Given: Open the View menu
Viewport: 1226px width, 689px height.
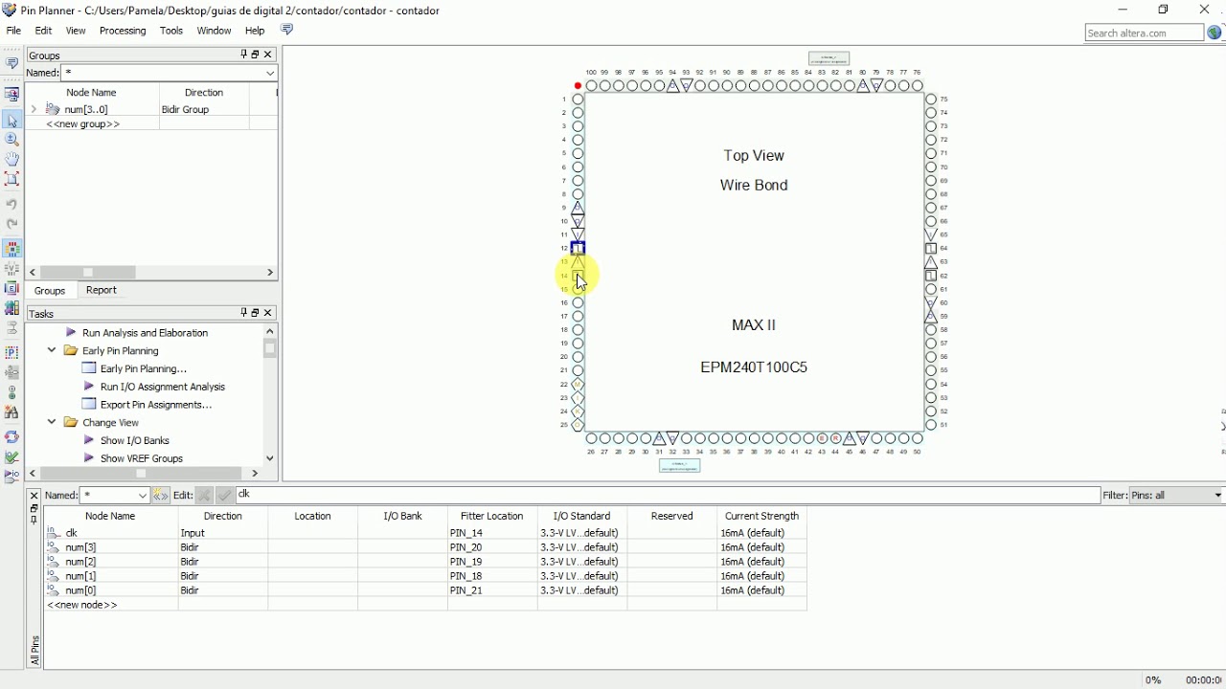Looking at the screenshot, I should 76,31.
